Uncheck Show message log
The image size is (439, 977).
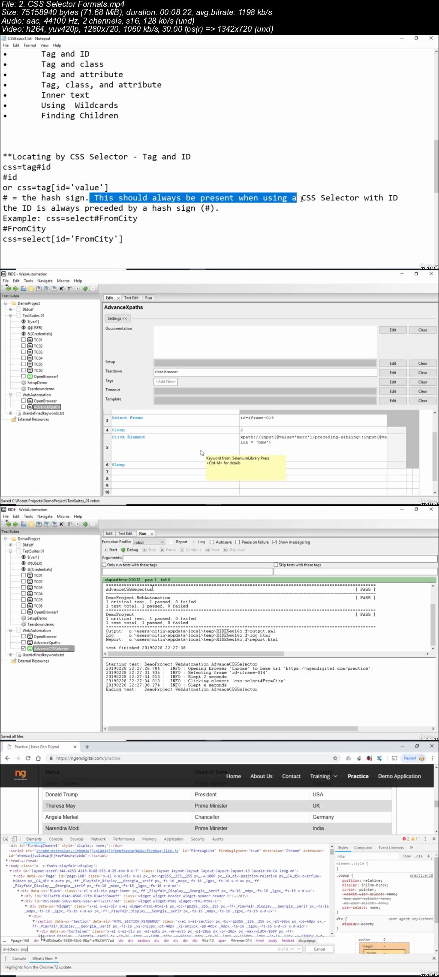click(x=275, y=542)
